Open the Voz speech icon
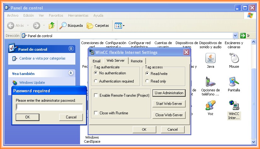Image resolution: width=260 pixels, height=149 pixels. [210, 106]
